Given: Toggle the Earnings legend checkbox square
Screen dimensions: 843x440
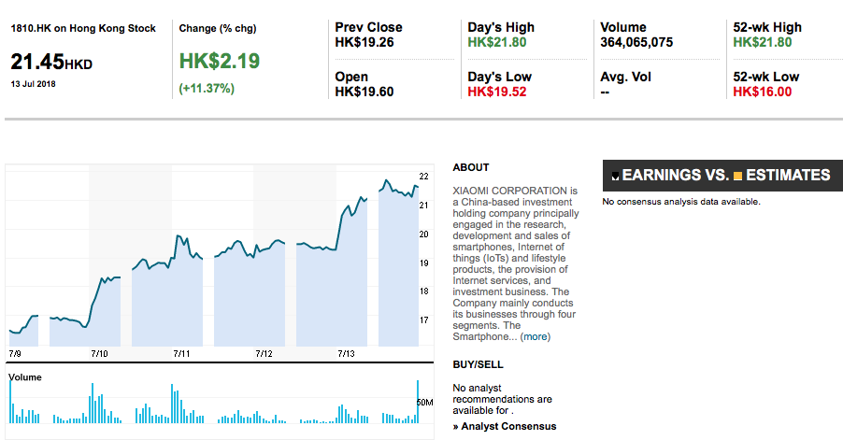Looking at the screenshot, I should (x=615, y=176).
